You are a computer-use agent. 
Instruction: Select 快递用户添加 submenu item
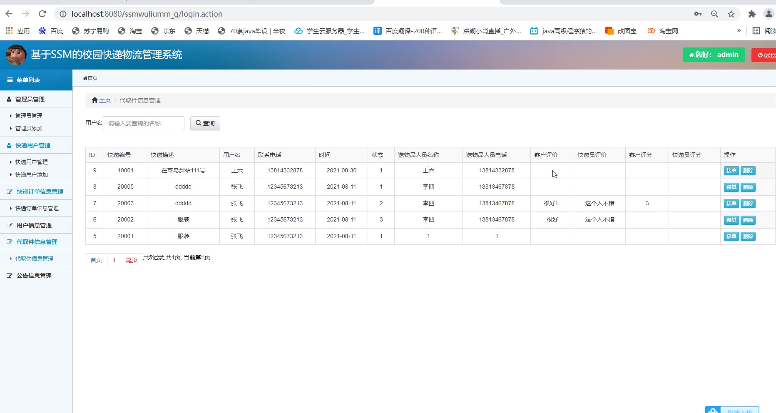32,174
